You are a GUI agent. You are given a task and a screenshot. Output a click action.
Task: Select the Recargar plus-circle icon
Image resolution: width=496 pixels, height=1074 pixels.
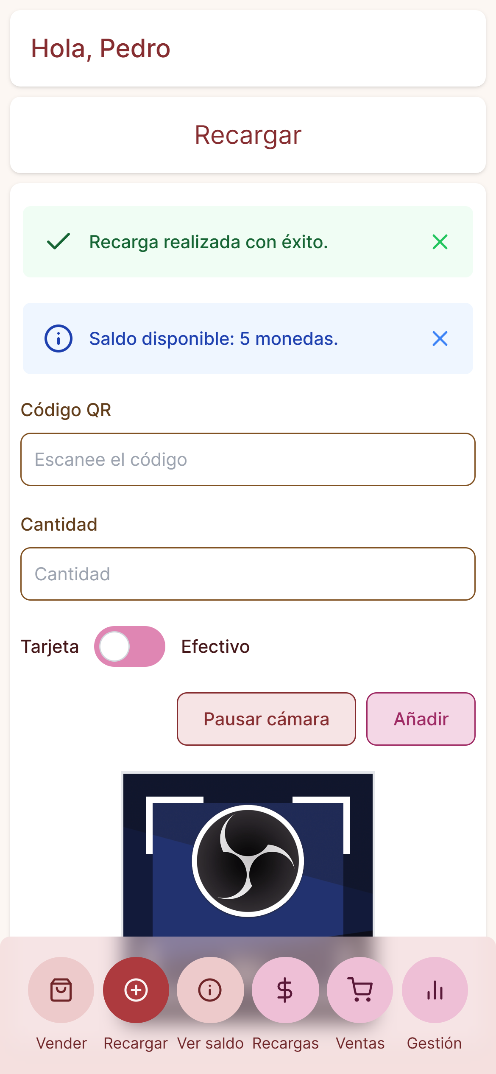point(136,990)
